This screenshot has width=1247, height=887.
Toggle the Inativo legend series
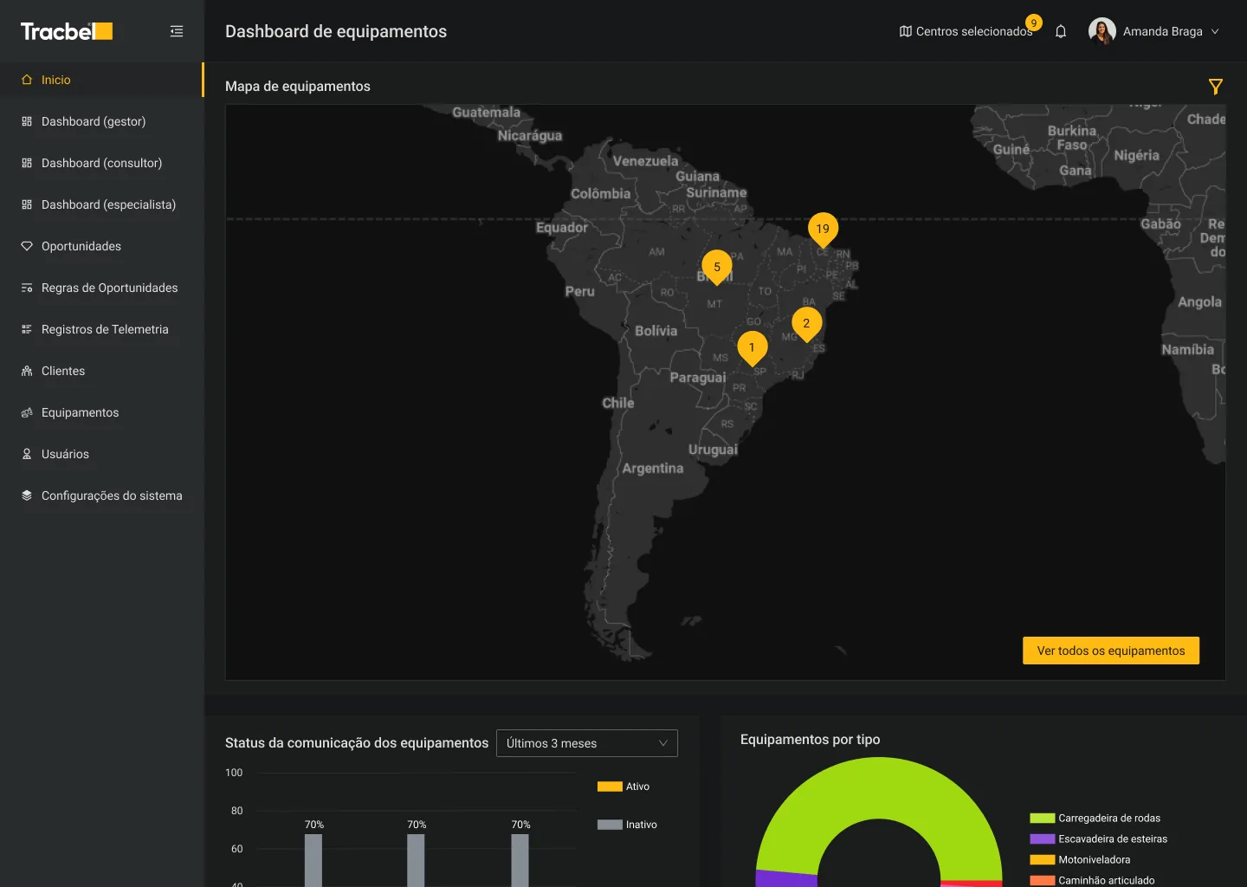point(627,825)
